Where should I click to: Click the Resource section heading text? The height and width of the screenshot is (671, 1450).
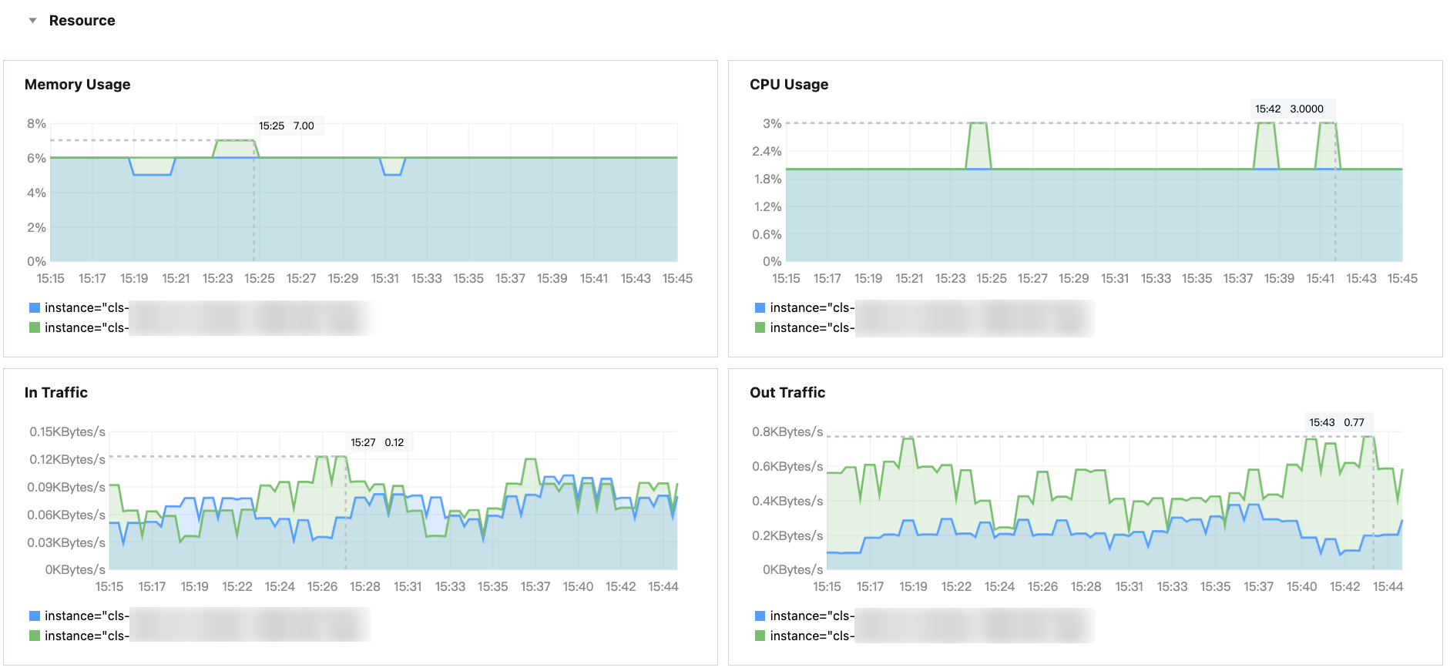point(82,21)
